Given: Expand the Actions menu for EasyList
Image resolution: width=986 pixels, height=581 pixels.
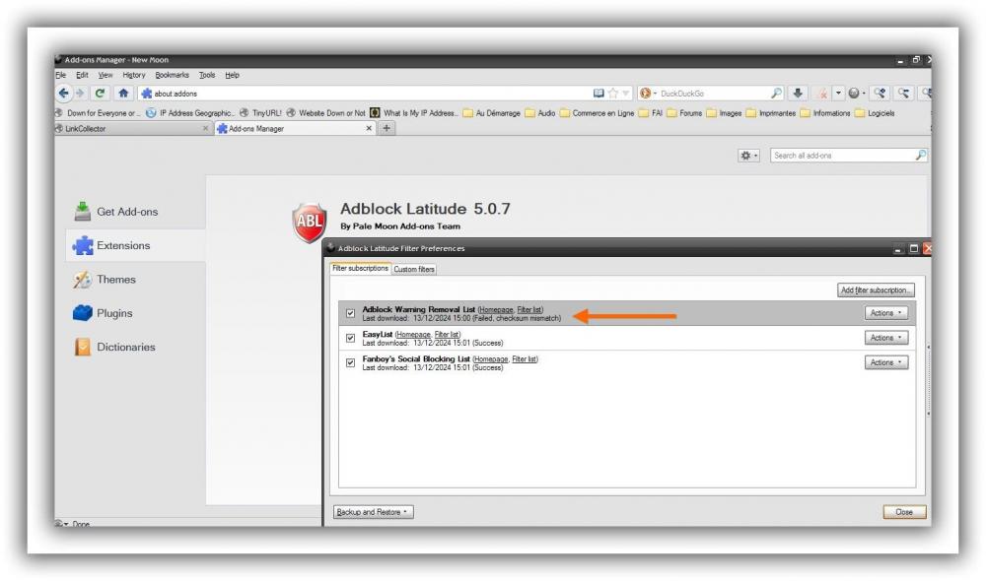Looking at the screenshot, I should pyautogui.click(x=885, y=338).
